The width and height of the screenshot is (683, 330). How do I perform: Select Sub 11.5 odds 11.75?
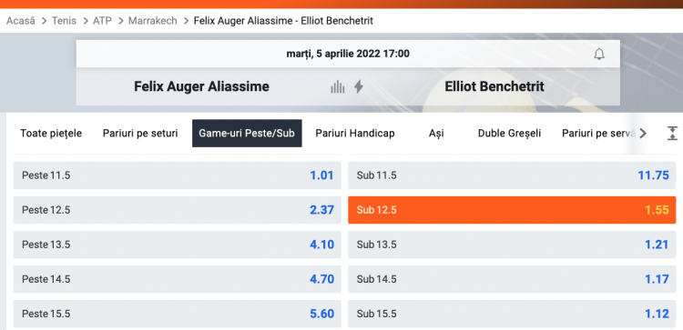512,175
